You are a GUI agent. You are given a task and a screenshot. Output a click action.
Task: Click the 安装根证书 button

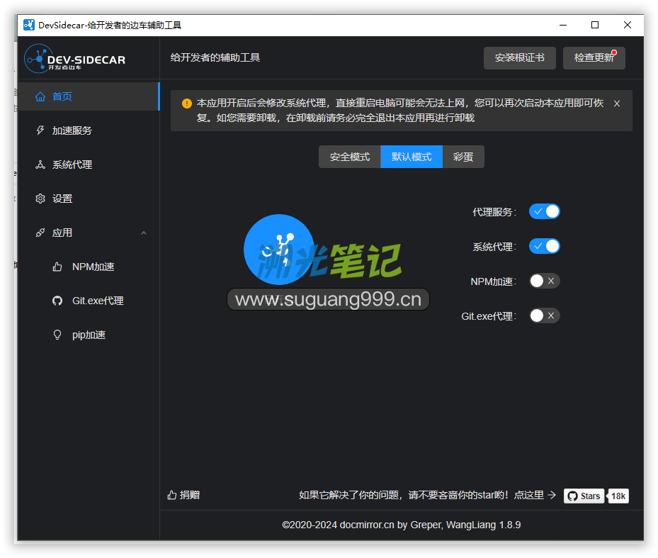pos(519,58)
